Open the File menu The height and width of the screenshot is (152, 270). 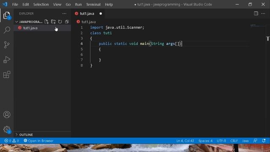click(x=15, y=5)
